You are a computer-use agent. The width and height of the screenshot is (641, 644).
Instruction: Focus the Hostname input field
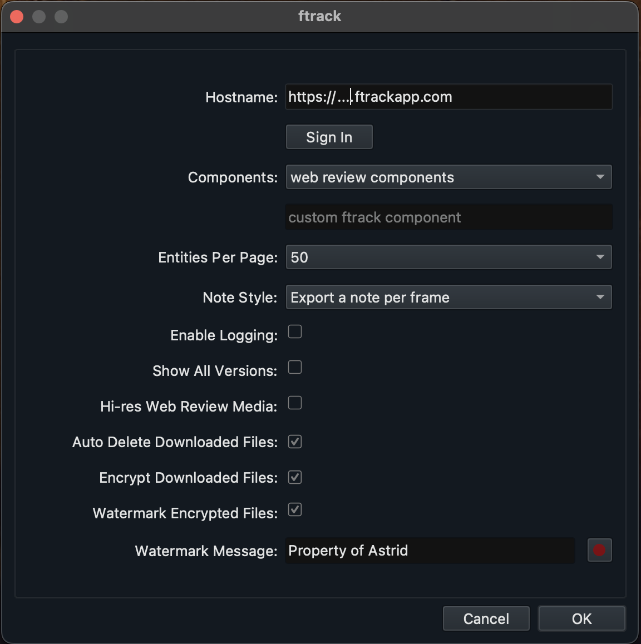tap(448, 97)
